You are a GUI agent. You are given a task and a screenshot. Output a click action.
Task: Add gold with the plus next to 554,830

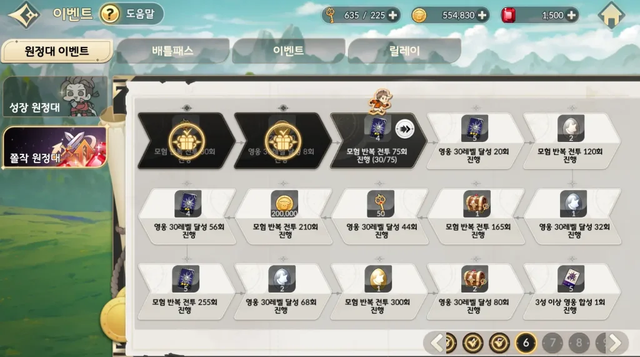(482, 16)
